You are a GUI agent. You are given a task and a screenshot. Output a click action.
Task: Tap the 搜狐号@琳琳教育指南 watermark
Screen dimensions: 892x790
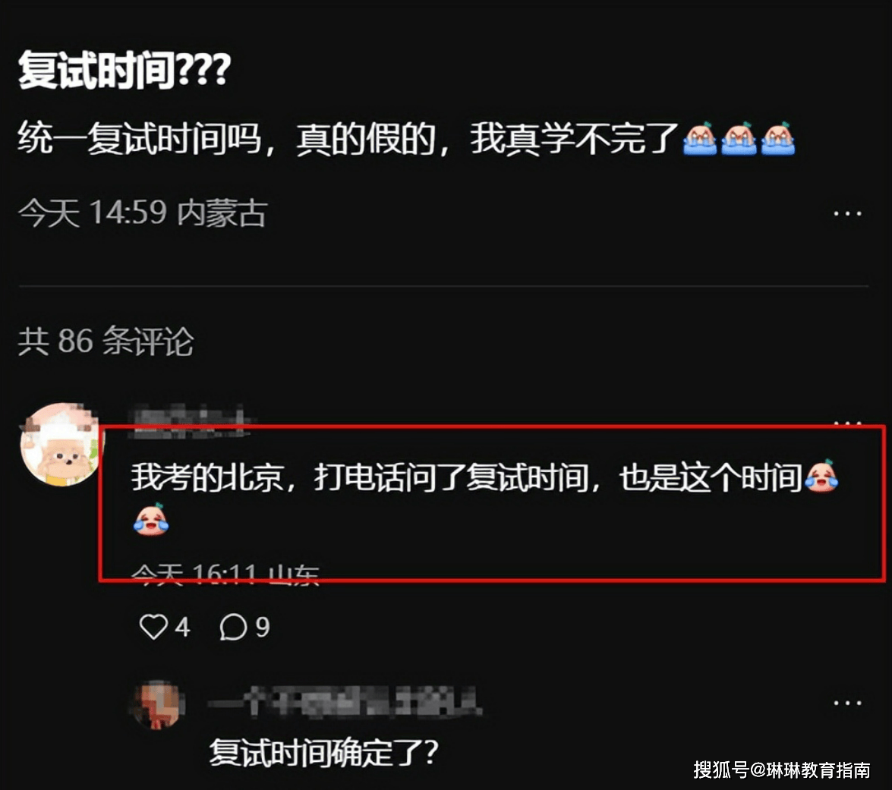click(782, 770)
